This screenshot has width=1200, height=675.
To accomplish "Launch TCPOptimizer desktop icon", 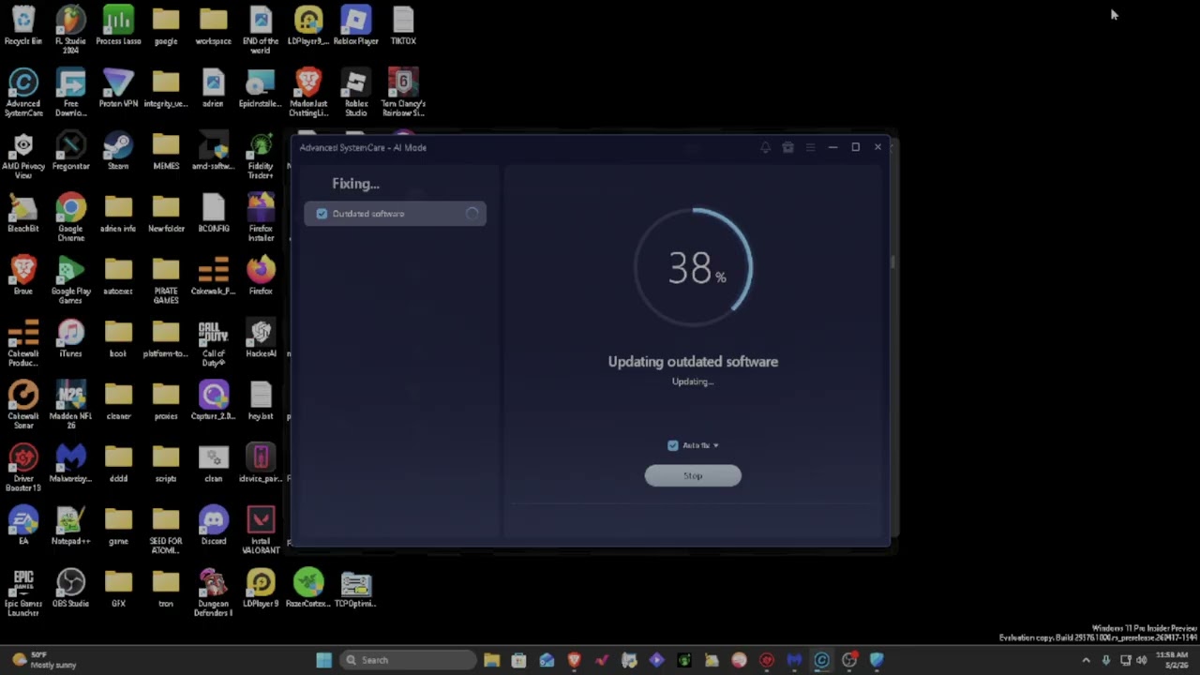I will [356, 589].
